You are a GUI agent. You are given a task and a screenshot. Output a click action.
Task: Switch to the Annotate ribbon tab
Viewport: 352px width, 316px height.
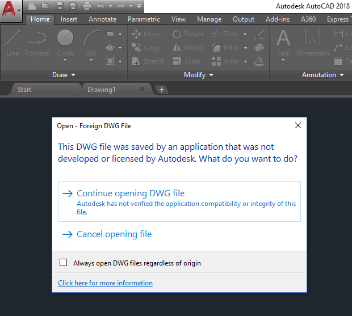102,19
